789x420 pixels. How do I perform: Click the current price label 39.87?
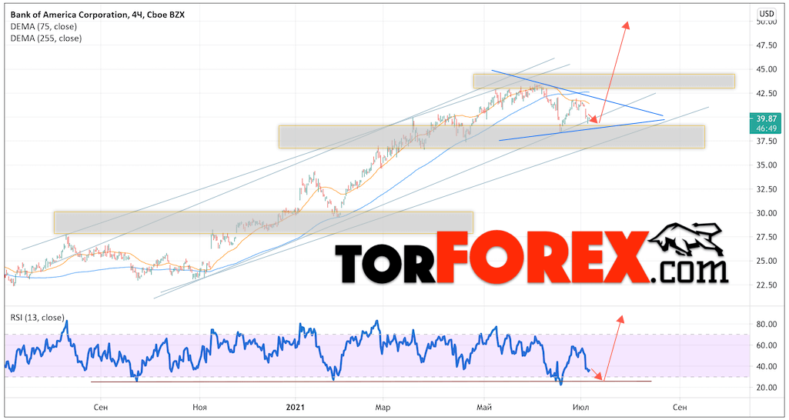[765, 117]
